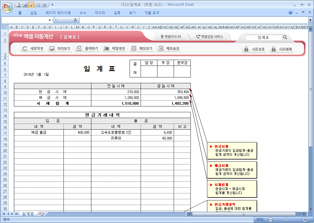
Task: Click the Office button
Action: point(7,7)
